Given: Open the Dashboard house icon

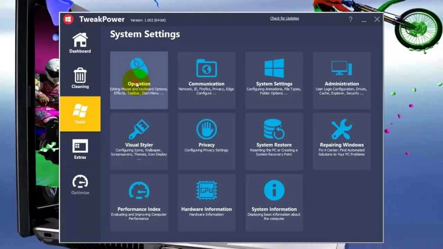Looking at the screenshot, I should (x=80, y=40).
